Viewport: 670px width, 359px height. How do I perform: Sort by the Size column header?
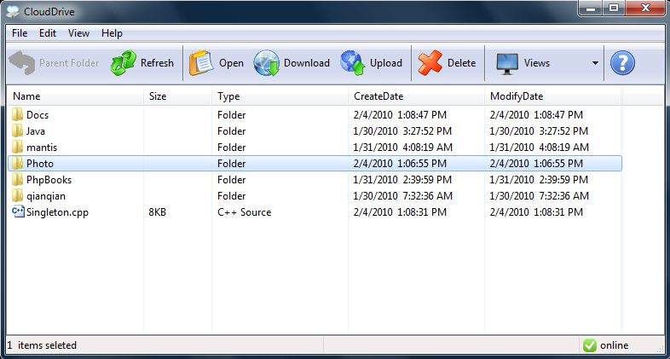point(178,96)
